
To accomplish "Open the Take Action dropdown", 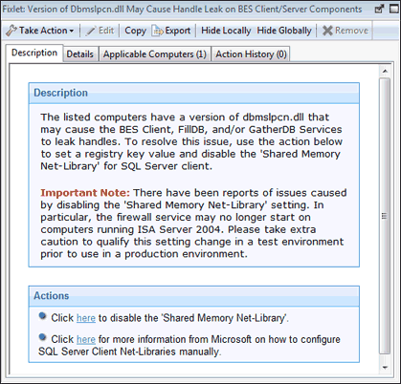I will [40, 31].
